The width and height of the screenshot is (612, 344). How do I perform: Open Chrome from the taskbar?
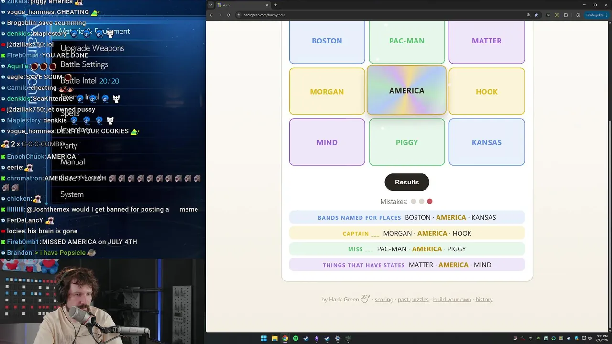(285, 338)
